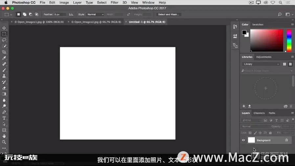This screenshot has height=166, width=295.
Task: Select the Quick Selection tool
Action: coord(4,46)
